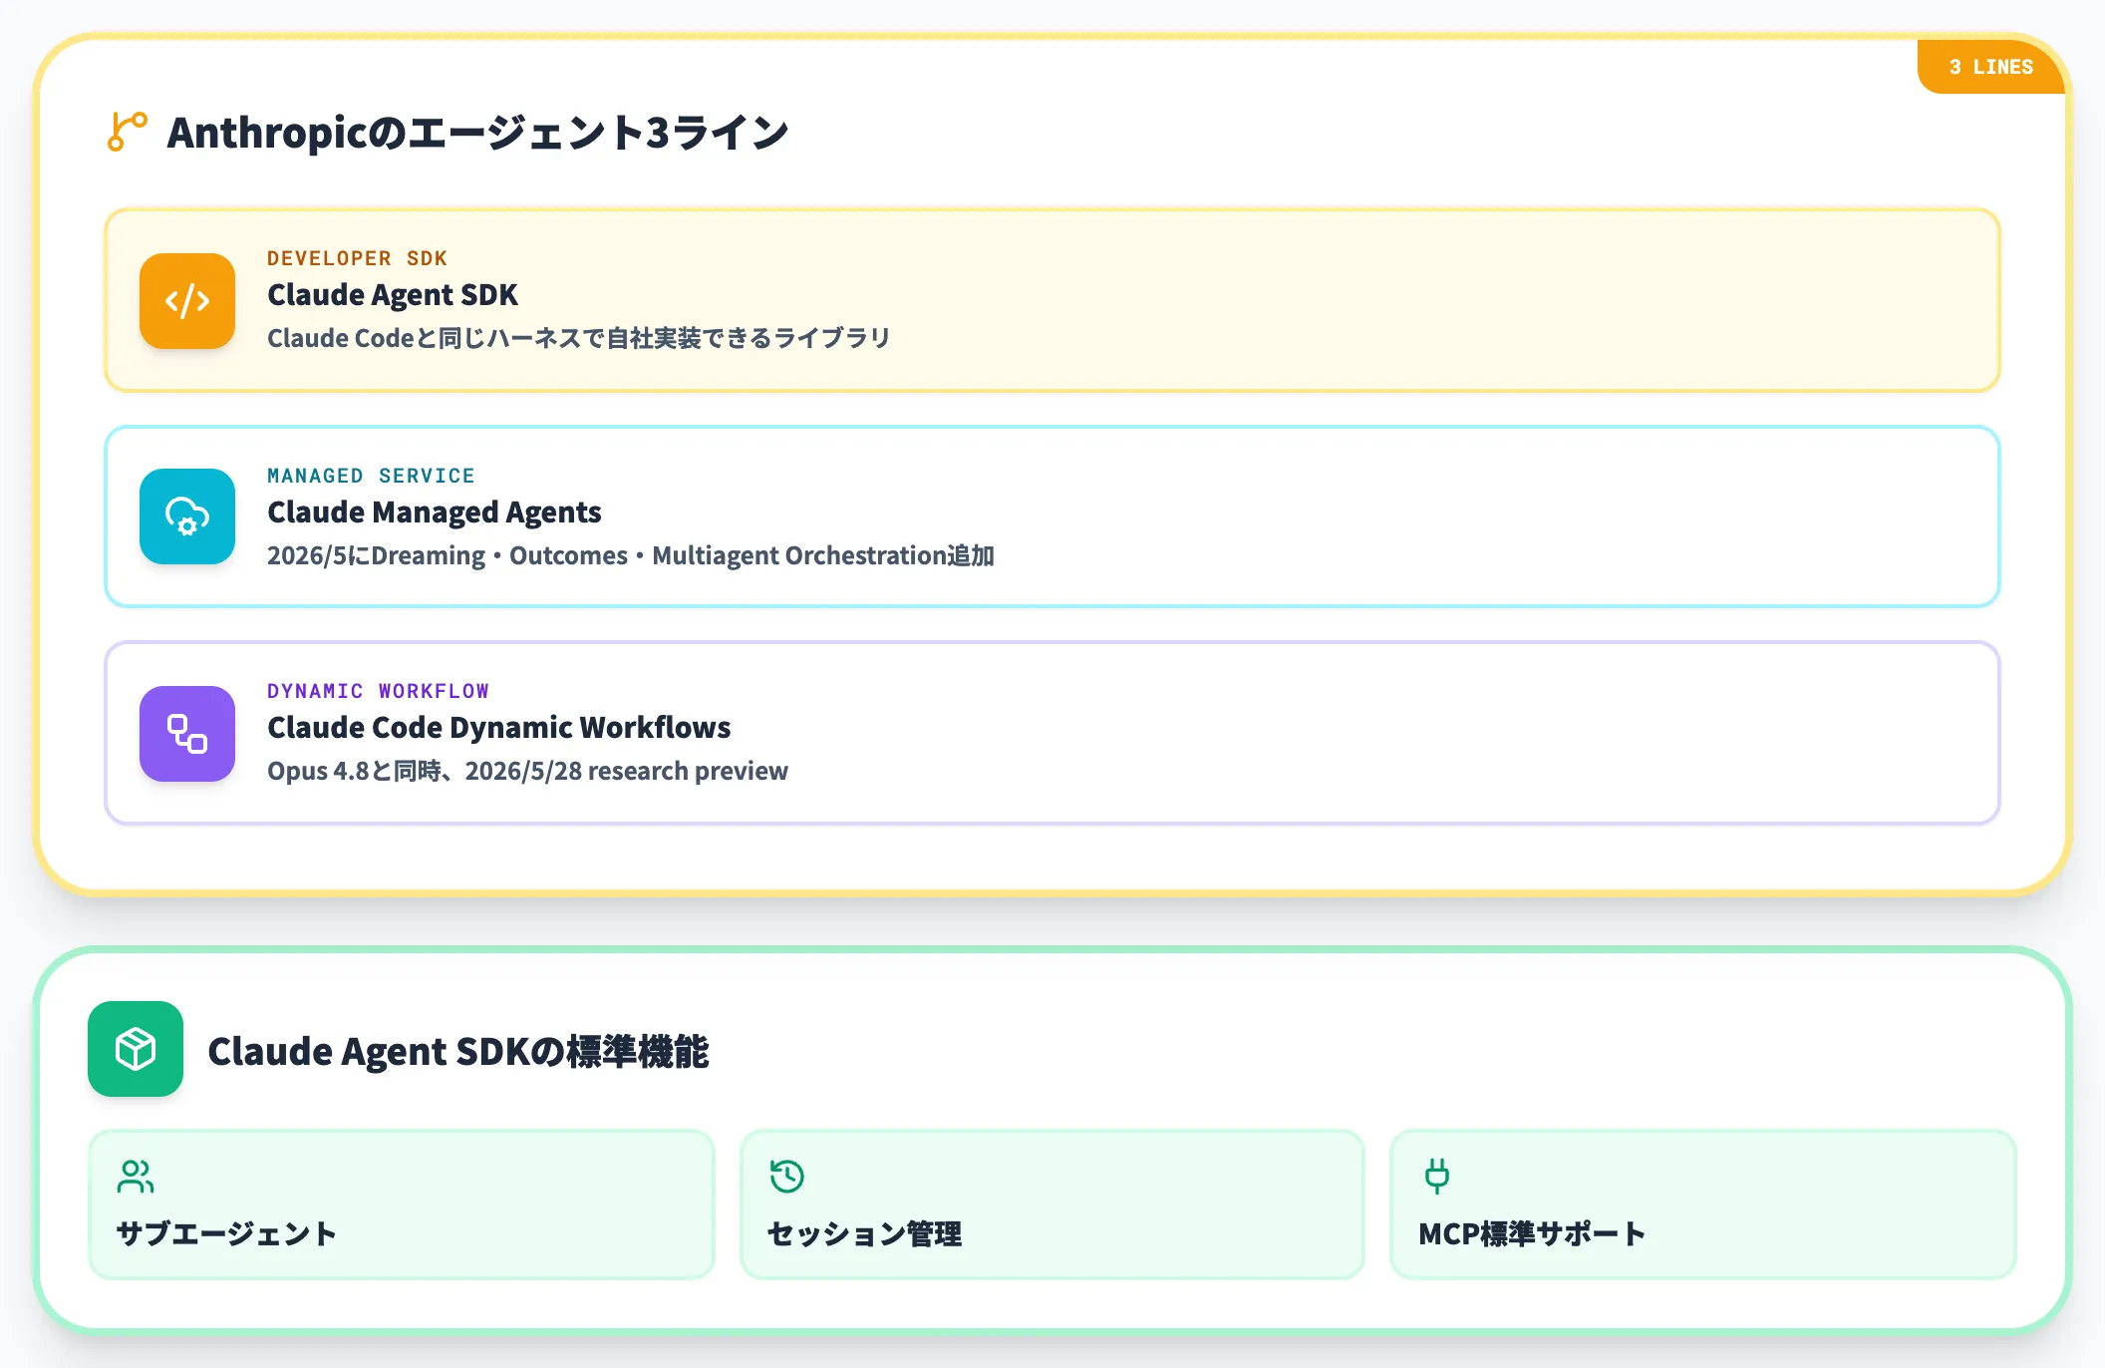Click the MANAGED SERVICE label
The height and width of the screenshot is (1368, 2105).
[371, 476]
